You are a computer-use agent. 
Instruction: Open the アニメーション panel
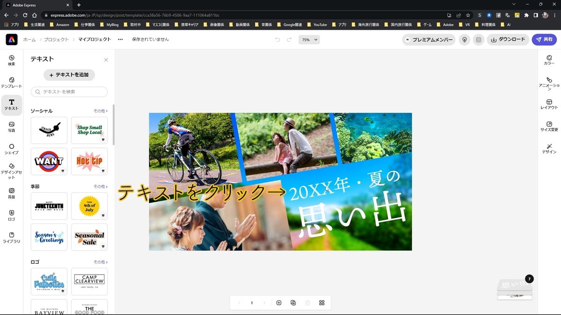click(x=549, y=84)
